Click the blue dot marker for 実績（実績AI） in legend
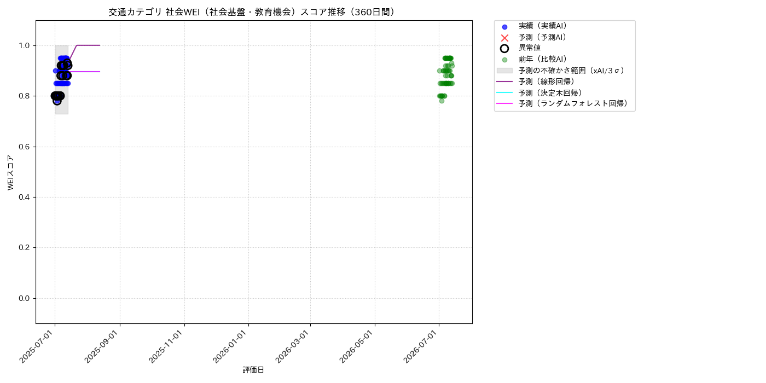The image size is (766, 383). click(x=504, y=27)
